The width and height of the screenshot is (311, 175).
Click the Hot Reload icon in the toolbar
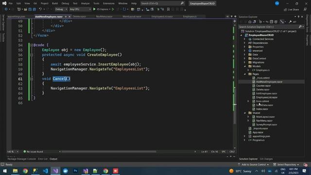point(124,9)
